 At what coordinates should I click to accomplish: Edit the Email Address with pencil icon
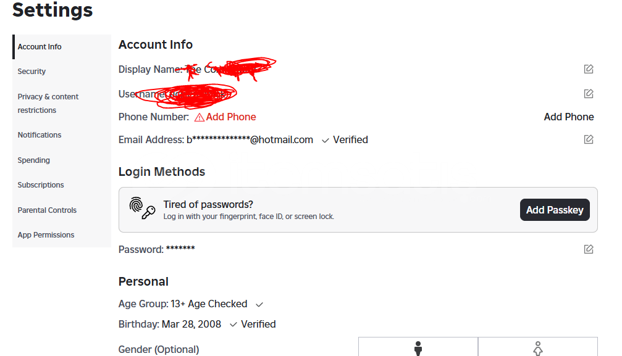point(589,139)
